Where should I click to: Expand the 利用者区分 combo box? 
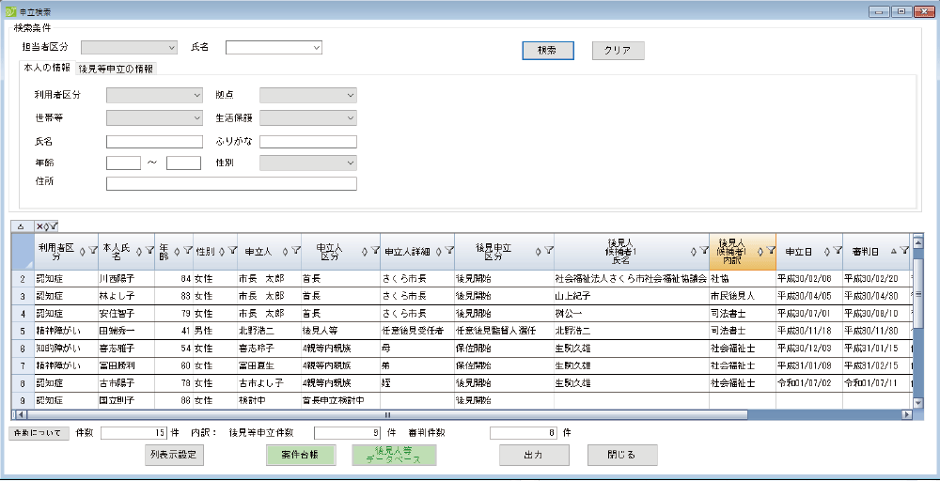click(154, 95)
